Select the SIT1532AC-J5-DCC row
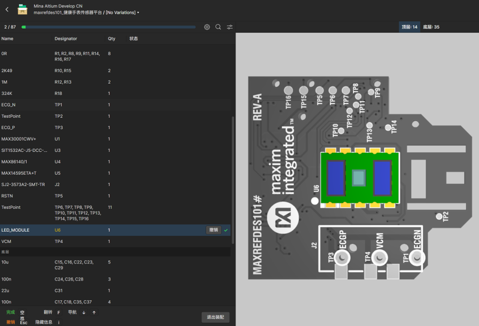Viewport: 479px width, 326px height. (115, 150)
